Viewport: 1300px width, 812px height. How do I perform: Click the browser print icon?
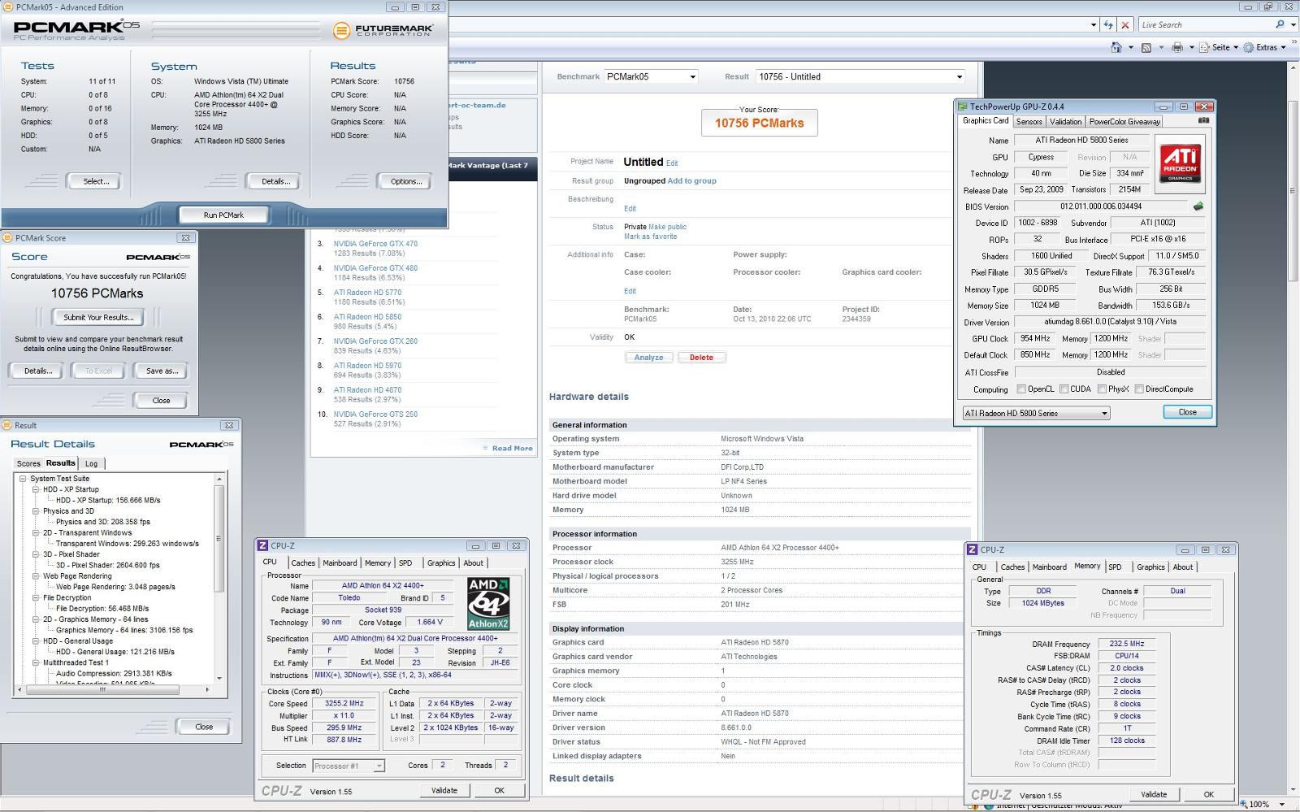pos(1177,47)
